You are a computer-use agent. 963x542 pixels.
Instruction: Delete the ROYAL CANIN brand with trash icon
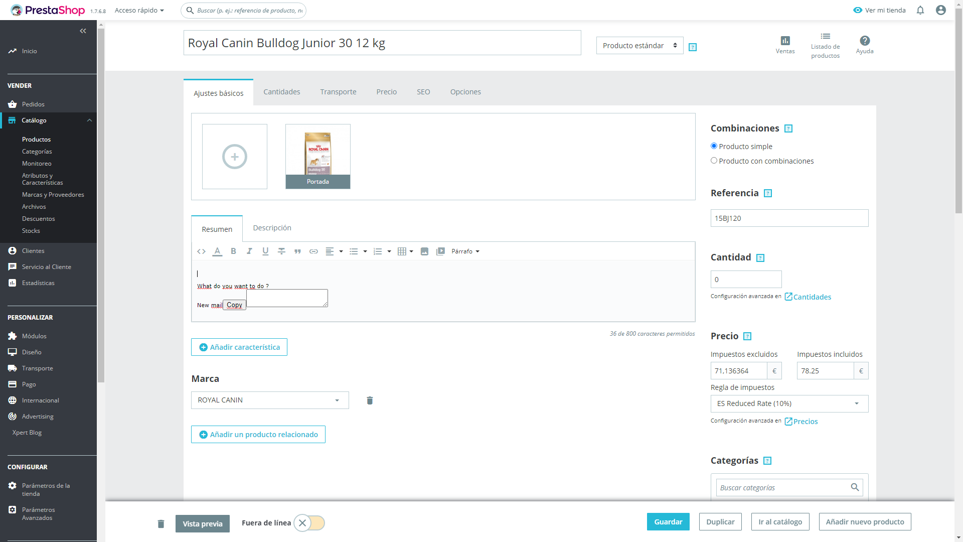[370, 400]
